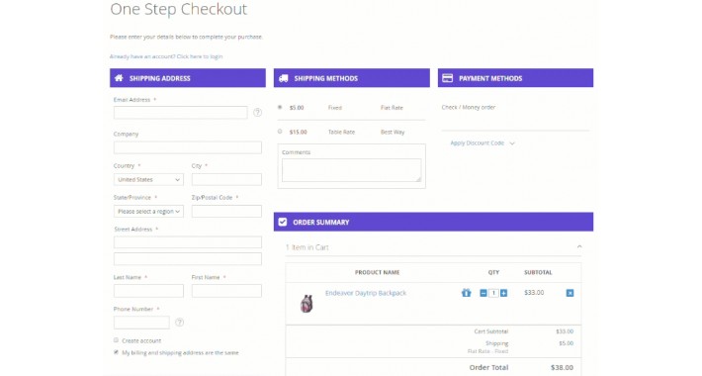702x376 pixels.
Task: Click the Zip/Postal Code input field
Action: pyautogui.click(x=226, y=211)
